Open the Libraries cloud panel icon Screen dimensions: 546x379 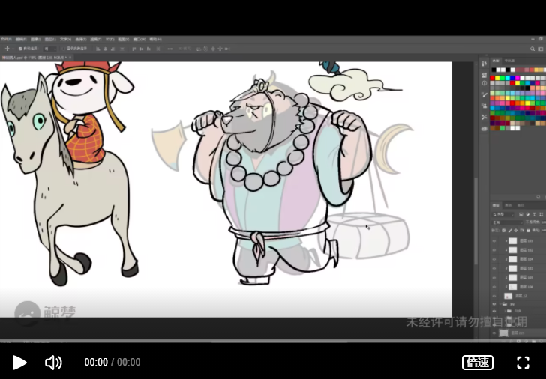pos(484,129)
